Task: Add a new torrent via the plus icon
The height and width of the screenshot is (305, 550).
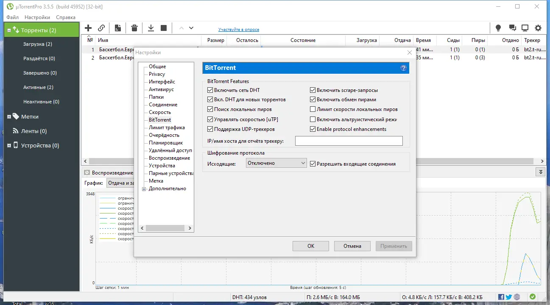Action: click(88, 28)
